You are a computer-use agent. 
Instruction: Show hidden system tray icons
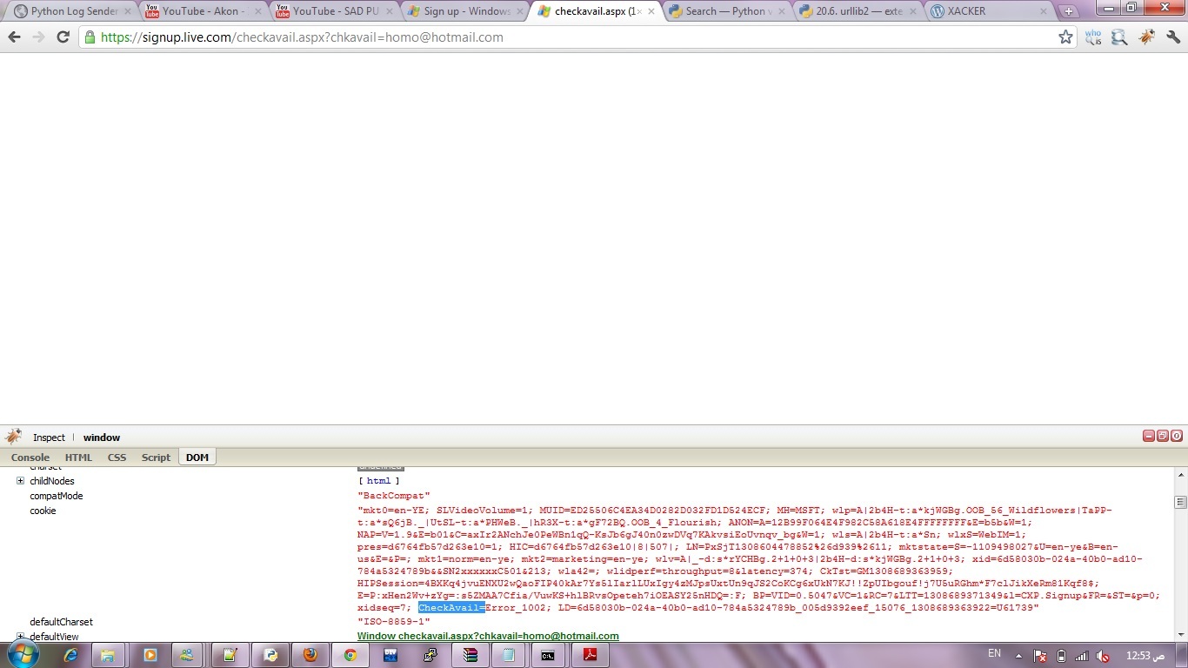(1018, 655)
